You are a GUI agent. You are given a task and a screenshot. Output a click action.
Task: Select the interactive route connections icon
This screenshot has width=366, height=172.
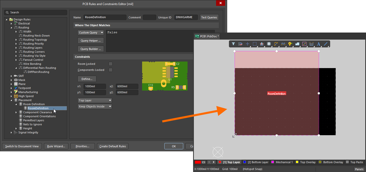tap(276, 44)
